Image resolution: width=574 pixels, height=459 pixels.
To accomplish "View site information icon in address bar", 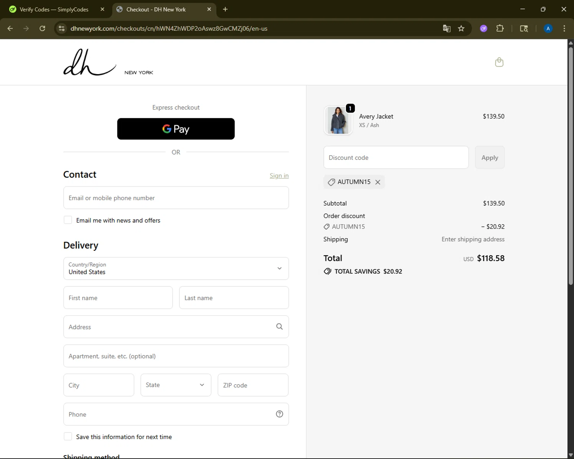I will [x=62, y=28].
